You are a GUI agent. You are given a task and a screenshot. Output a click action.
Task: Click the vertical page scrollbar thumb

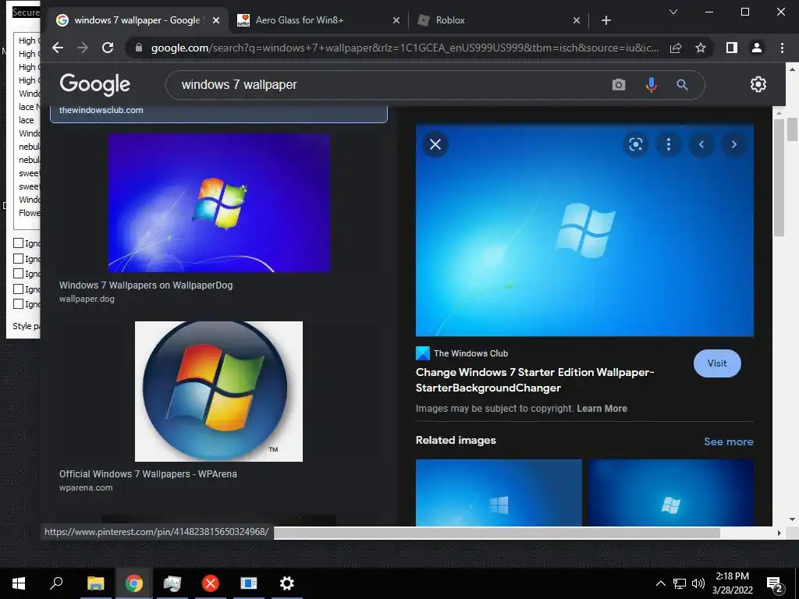click(792, 129)
